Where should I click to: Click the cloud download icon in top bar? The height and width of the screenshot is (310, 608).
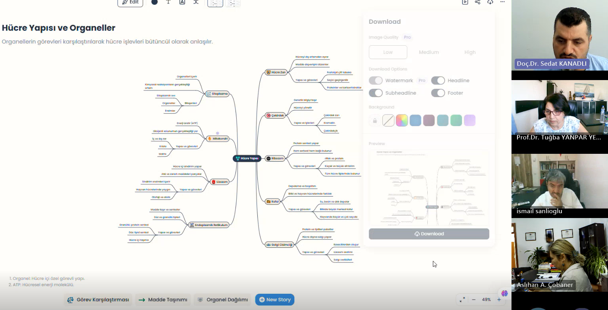pos(490,2)
